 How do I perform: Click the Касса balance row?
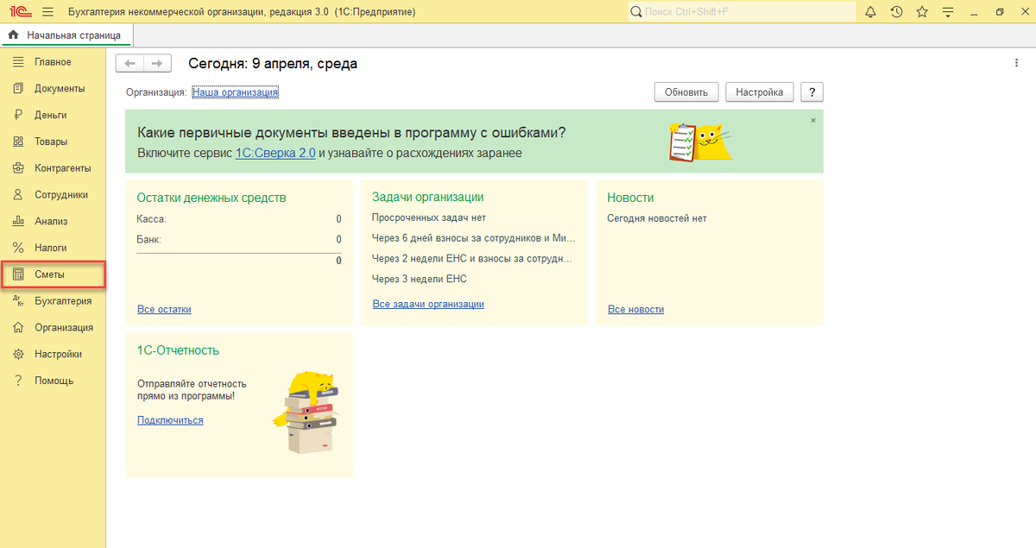point(239,219)
